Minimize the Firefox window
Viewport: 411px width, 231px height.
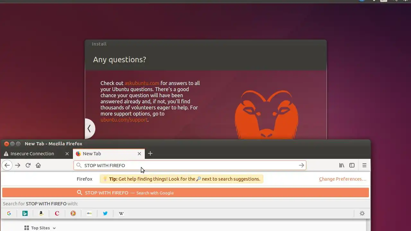click(x=12, y=144)
